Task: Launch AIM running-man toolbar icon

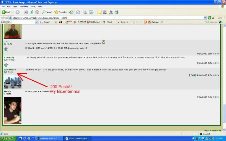Action: (x=111, y=12)
